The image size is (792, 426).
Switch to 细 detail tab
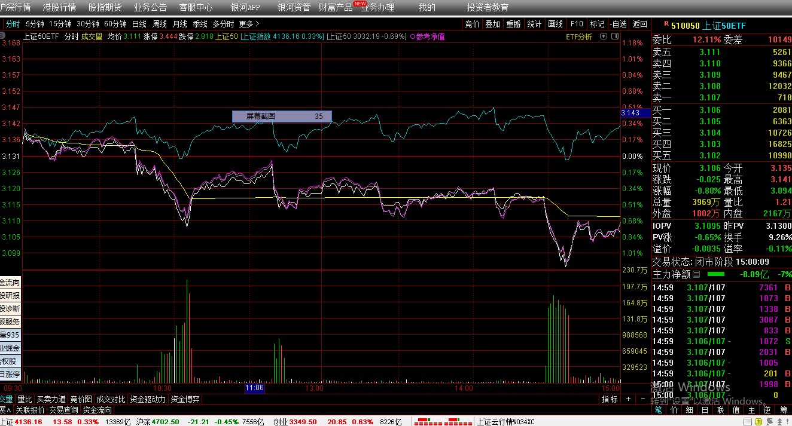click(x=690, y=410)
